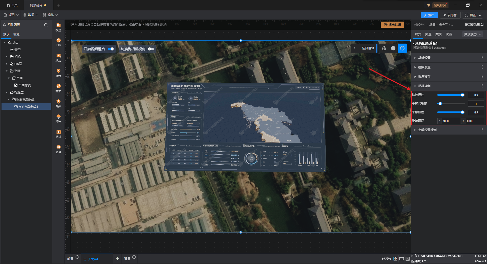Toggle the 切换到相机视角 switch

pyautogui.click(x=151, y=49)
